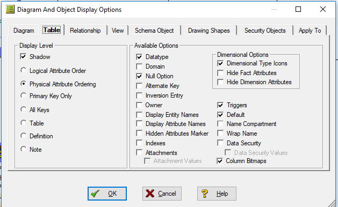This screenshot has height=207, width=338.
Task: Click the Cancel button
Action: click(162, 194)
